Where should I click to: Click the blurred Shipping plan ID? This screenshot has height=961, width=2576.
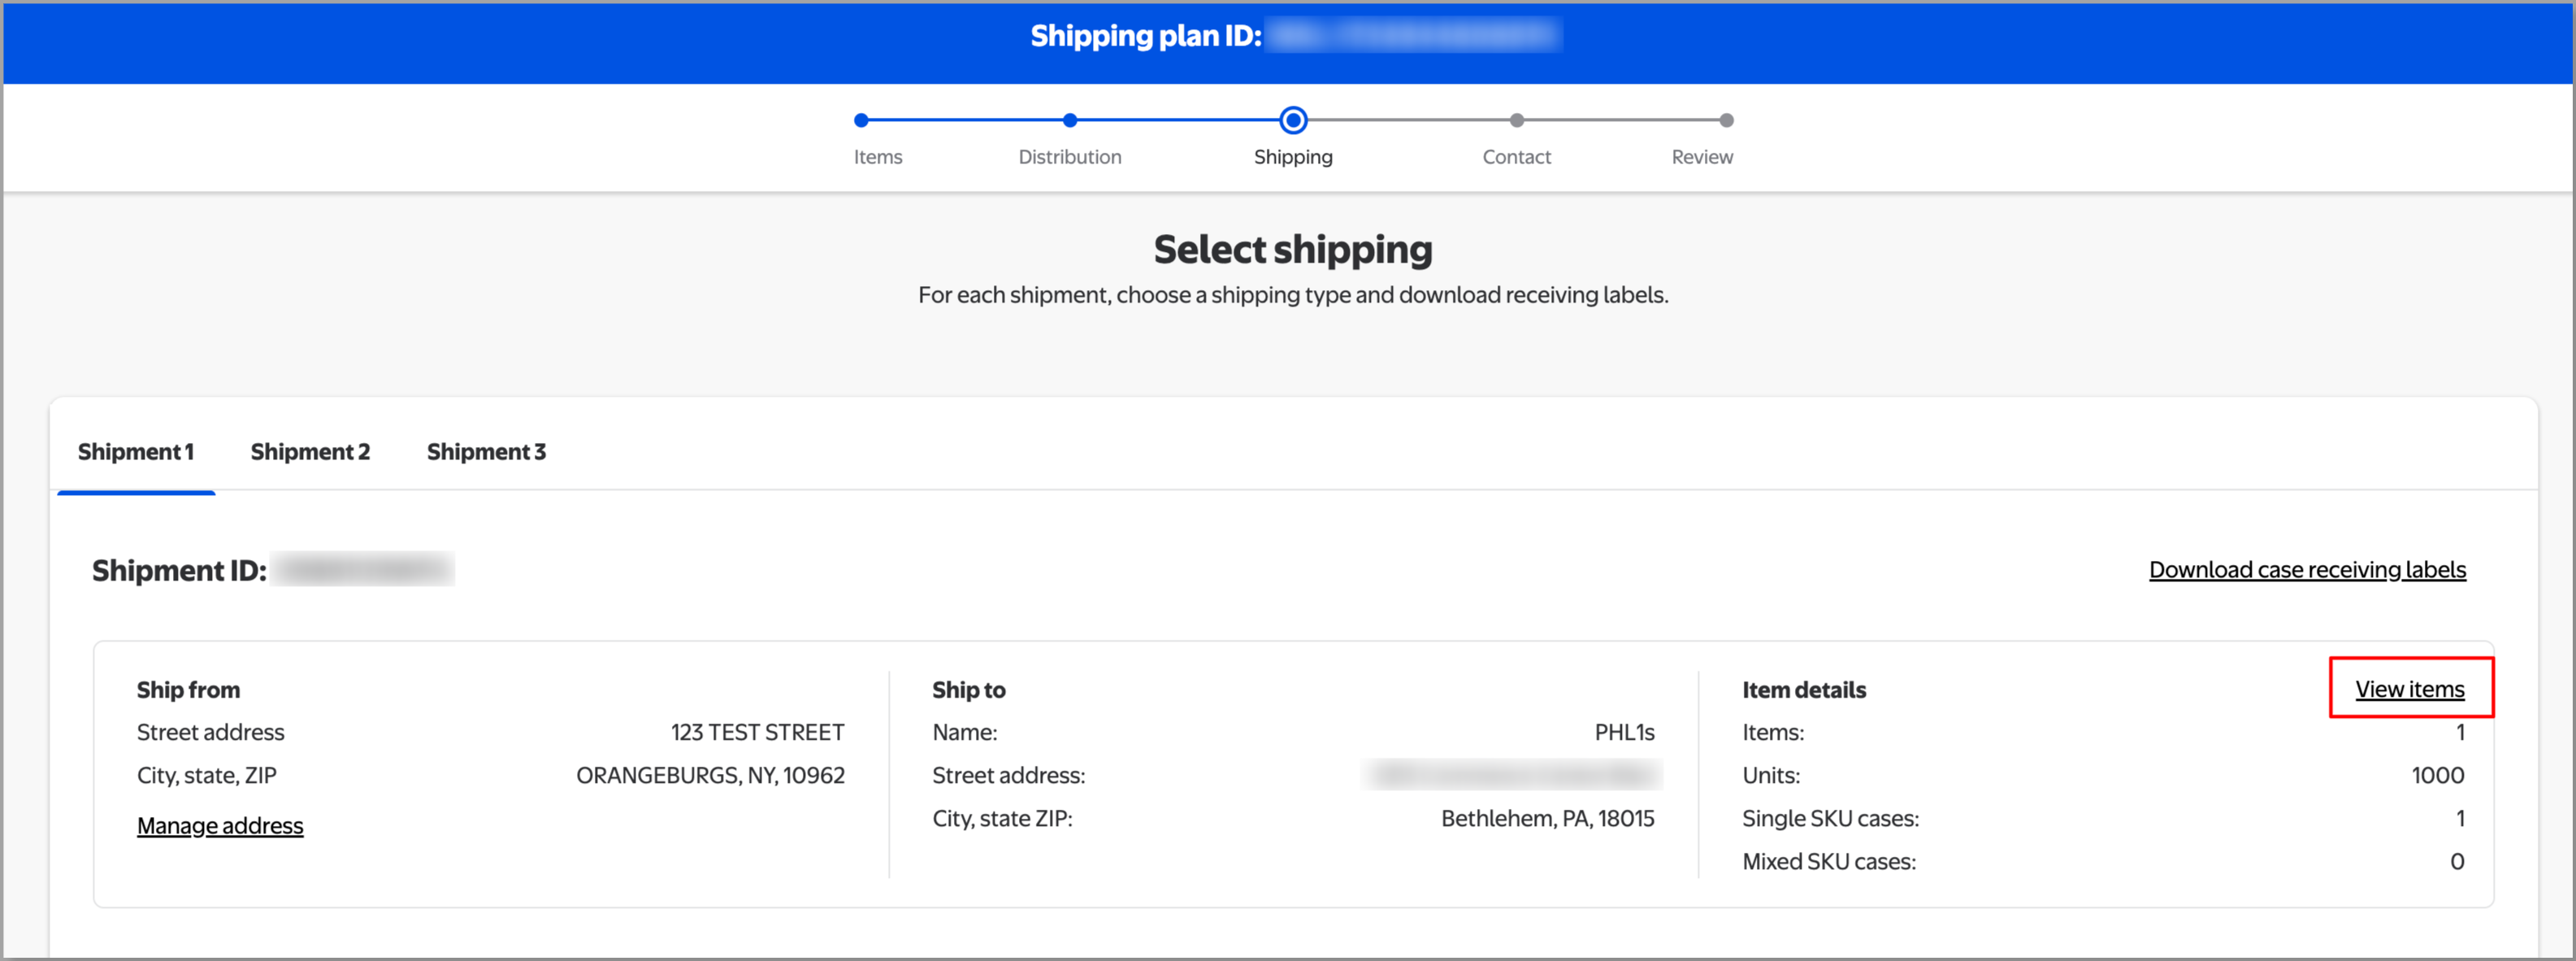tap(1413, 36)
